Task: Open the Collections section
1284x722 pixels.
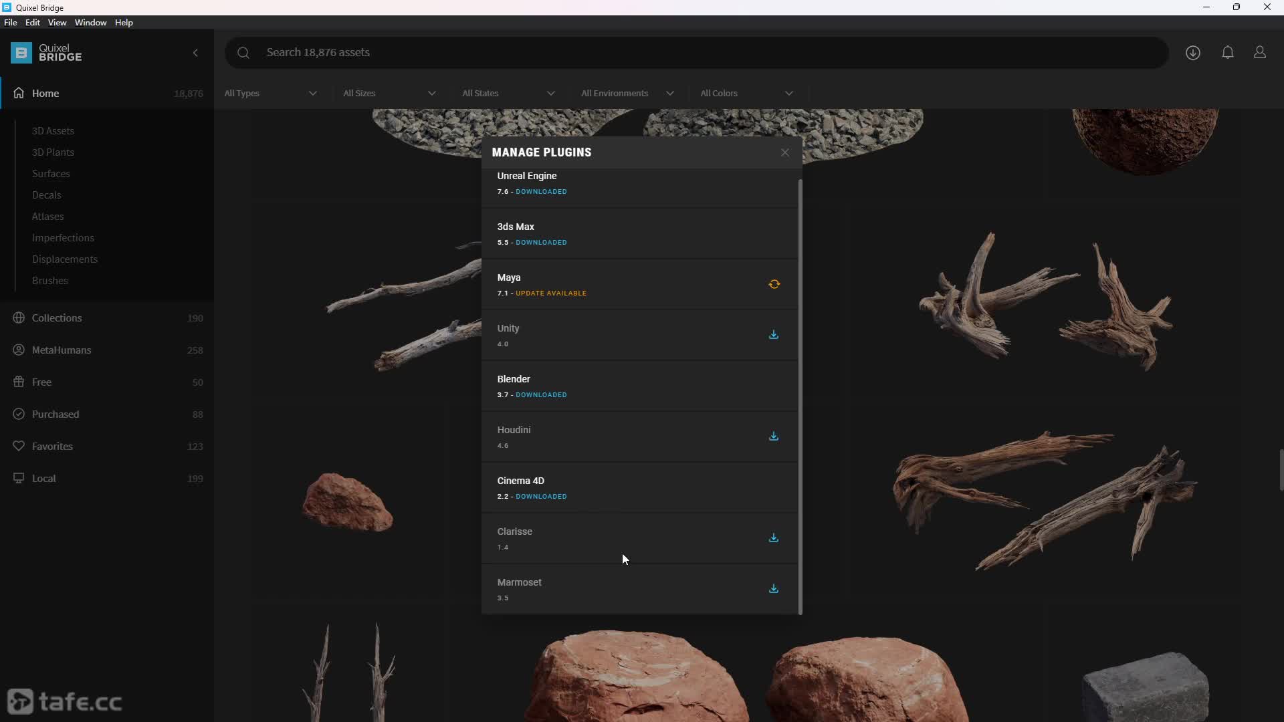Action: 107,318
